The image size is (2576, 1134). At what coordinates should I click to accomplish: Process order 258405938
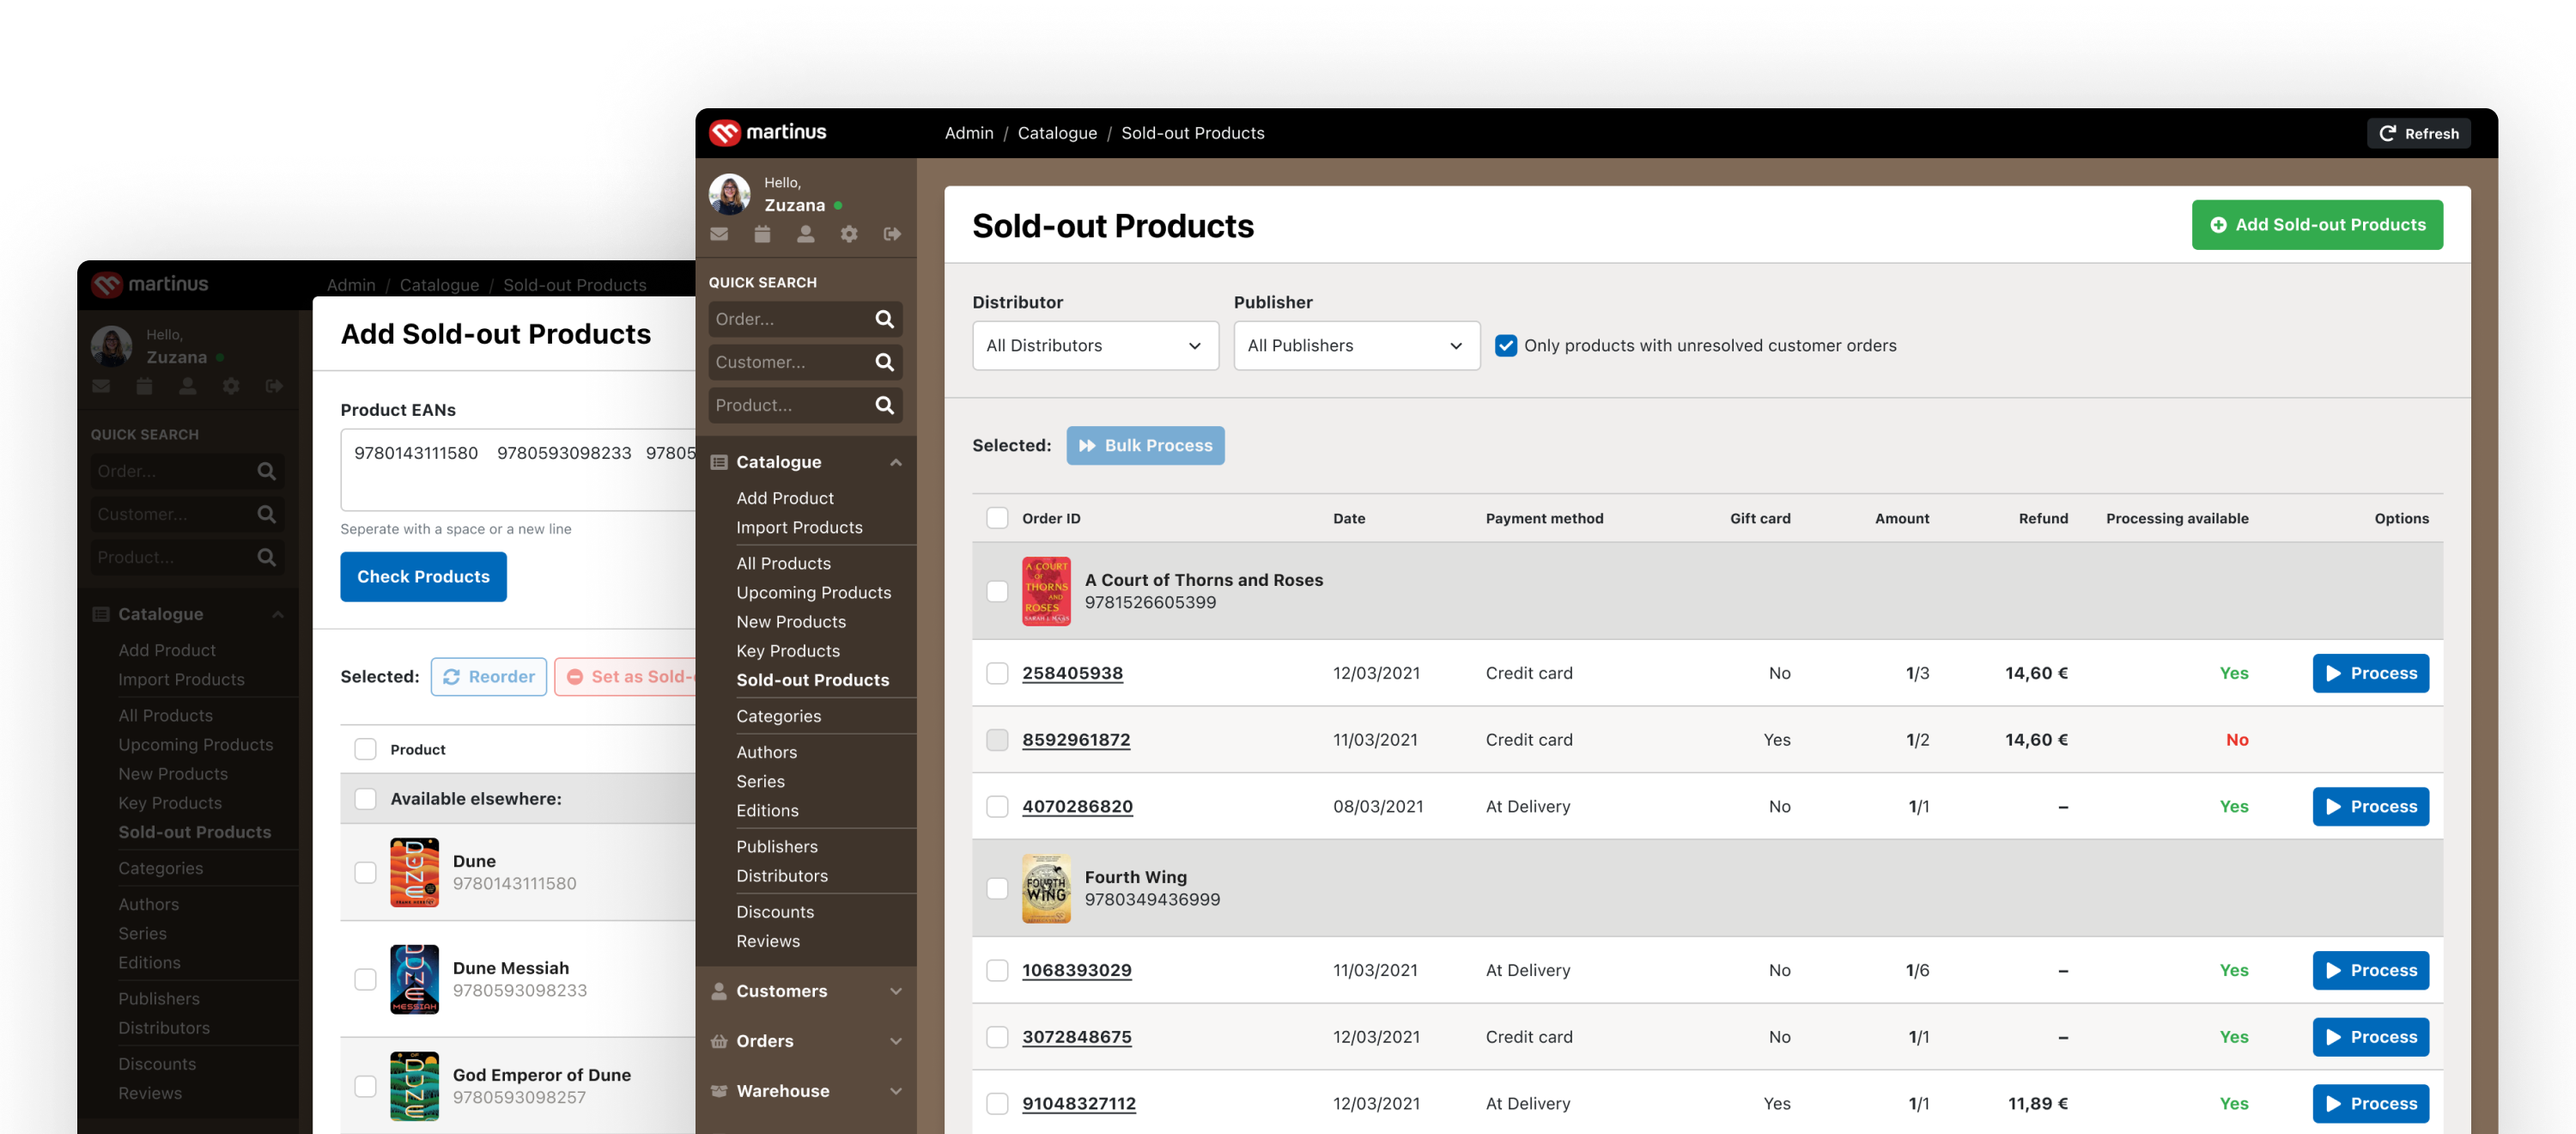click(2370, 673)
